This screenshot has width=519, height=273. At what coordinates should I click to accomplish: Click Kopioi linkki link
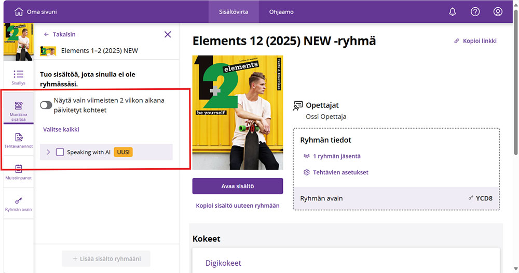click(475, 41)
